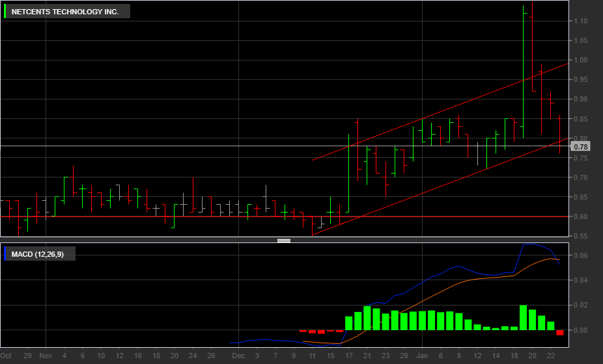603x364 pixels.
Task: Click the 0.95 price axis label
Action: [581, 80]
